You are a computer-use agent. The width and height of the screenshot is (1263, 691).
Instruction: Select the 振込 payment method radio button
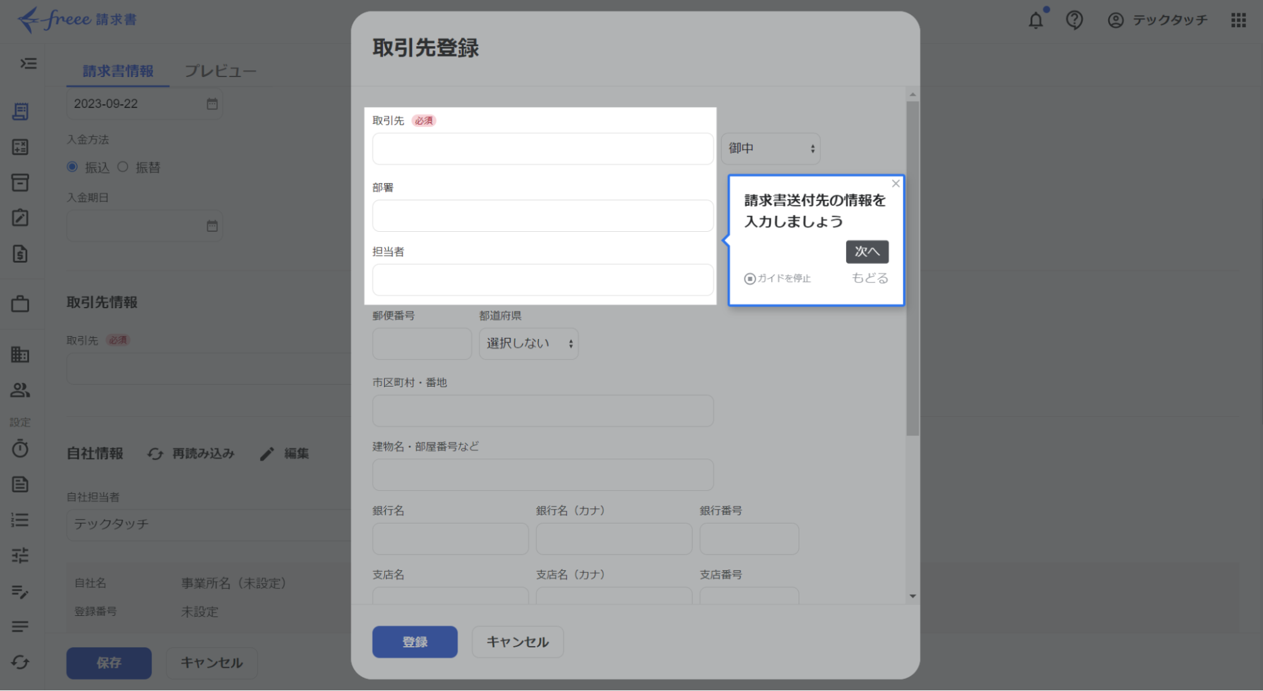[x=72, y=166]
